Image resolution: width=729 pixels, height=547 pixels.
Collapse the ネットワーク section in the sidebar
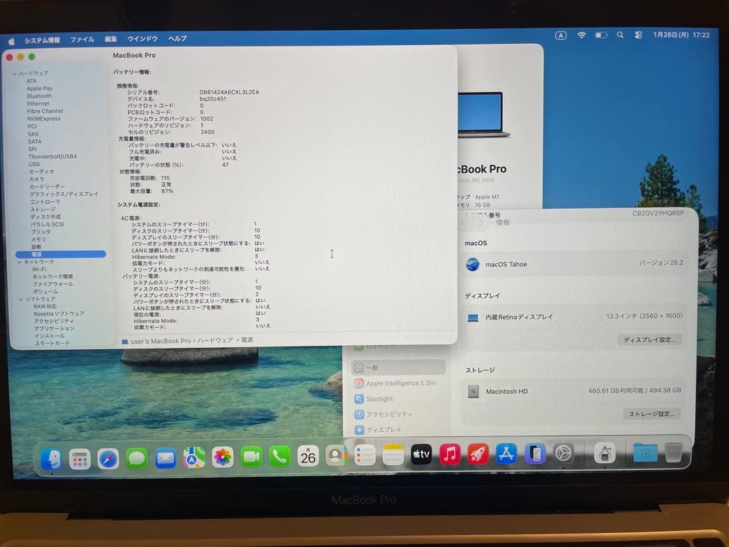pyautogui.click(x=20, y=261)
